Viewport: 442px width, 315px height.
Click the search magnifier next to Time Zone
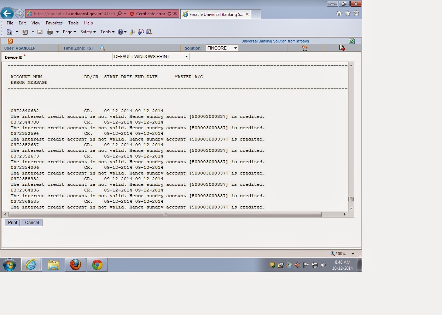[103, 48]
